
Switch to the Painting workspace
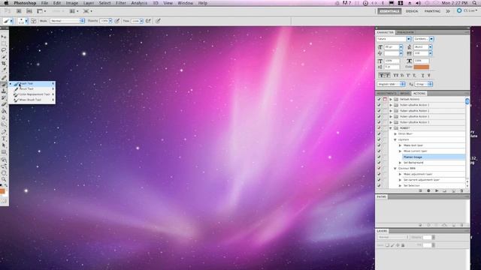(432, 11)
